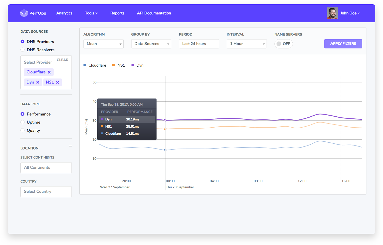This screenshot has height=245, width=383.
Task: Select the DNS Resolvers radio option
Action: 22,50
